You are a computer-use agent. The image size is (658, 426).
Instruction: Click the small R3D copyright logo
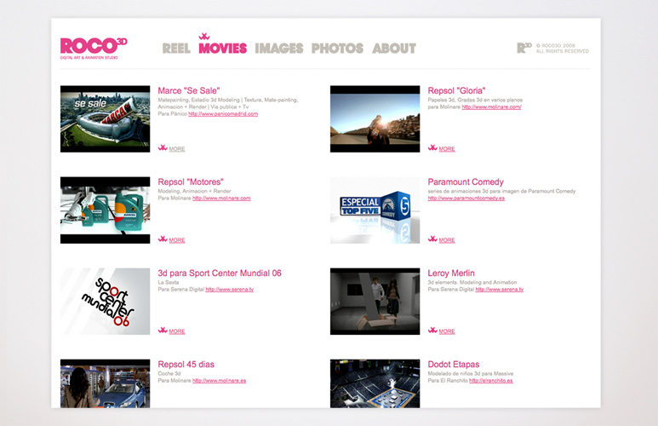pos(524,48)
